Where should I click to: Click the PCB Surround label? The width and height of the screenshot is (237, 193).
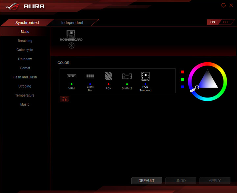[145, 89]
